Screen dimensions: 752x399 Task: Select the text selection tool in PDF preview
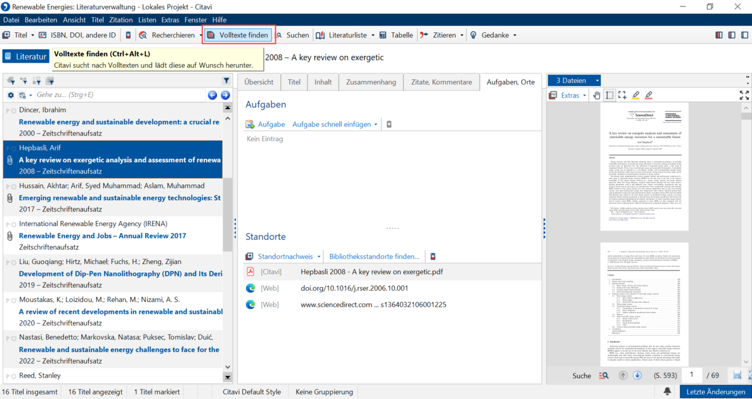609,96
